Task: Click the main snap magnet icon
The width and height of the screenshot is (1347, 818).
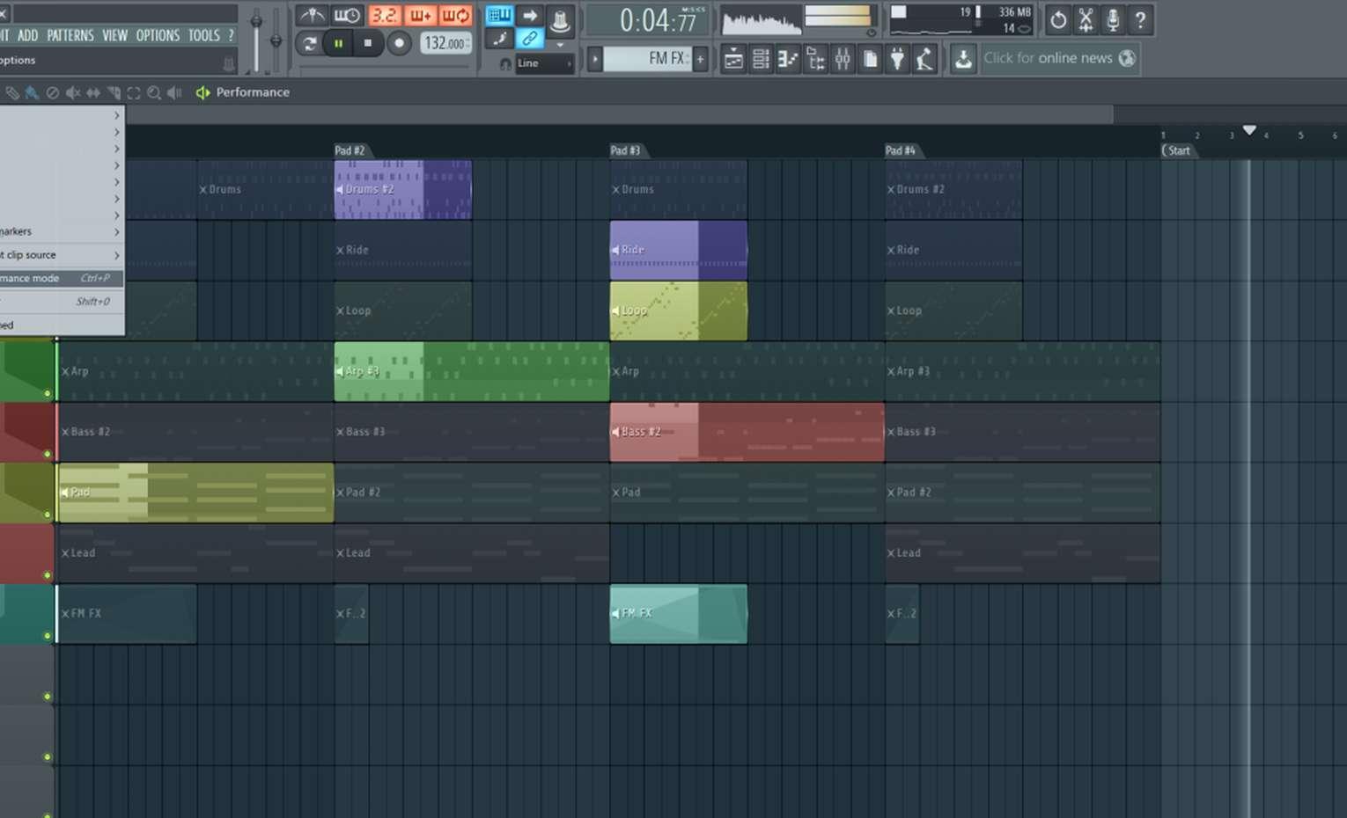Action: pos(505,63)
